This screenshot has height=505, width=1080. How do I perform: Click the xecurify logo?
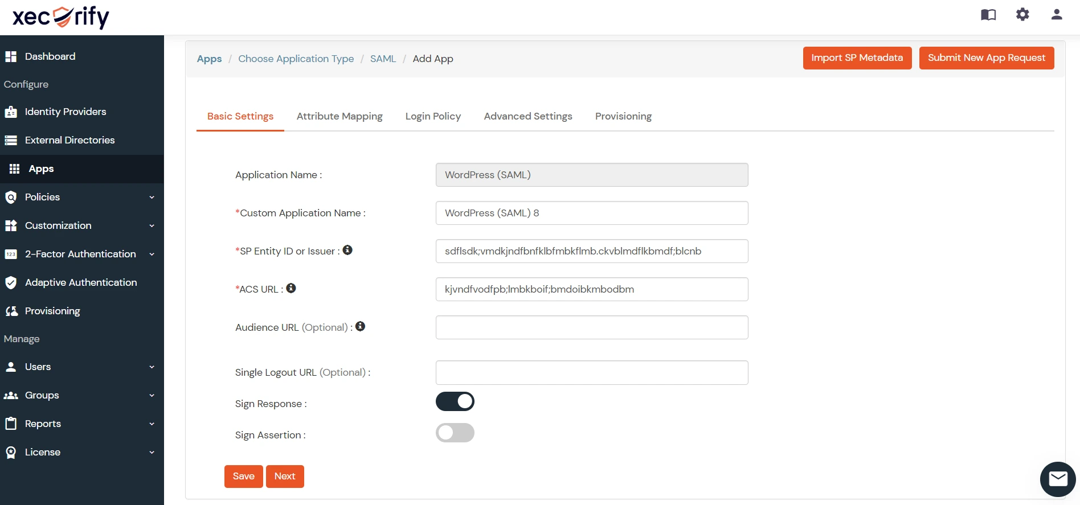click(60, 17)
